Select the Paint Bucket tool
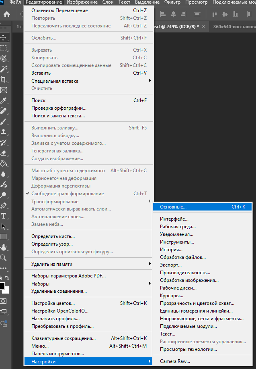The height and width of the screenshot is (369, 256). click(3, 163)
